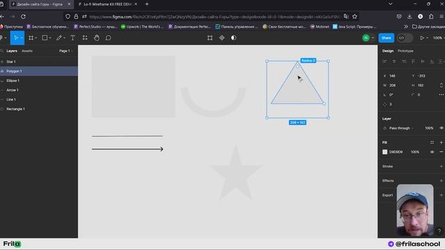
Task: Toggle the Dev Mode switch
Action: tap(405, 38)
